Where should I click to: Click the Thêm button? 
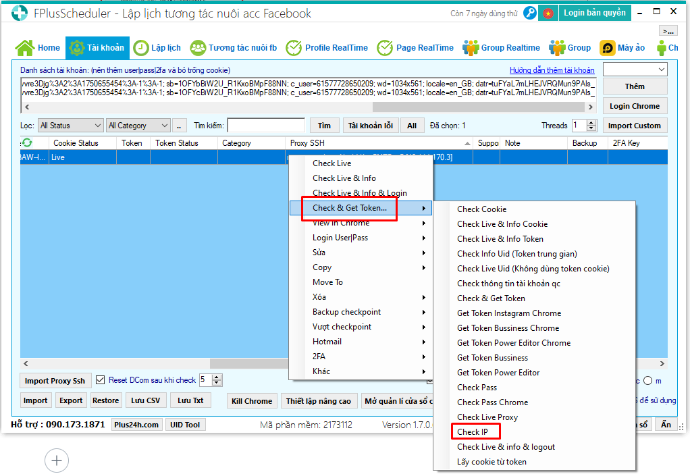coord(635,86)
